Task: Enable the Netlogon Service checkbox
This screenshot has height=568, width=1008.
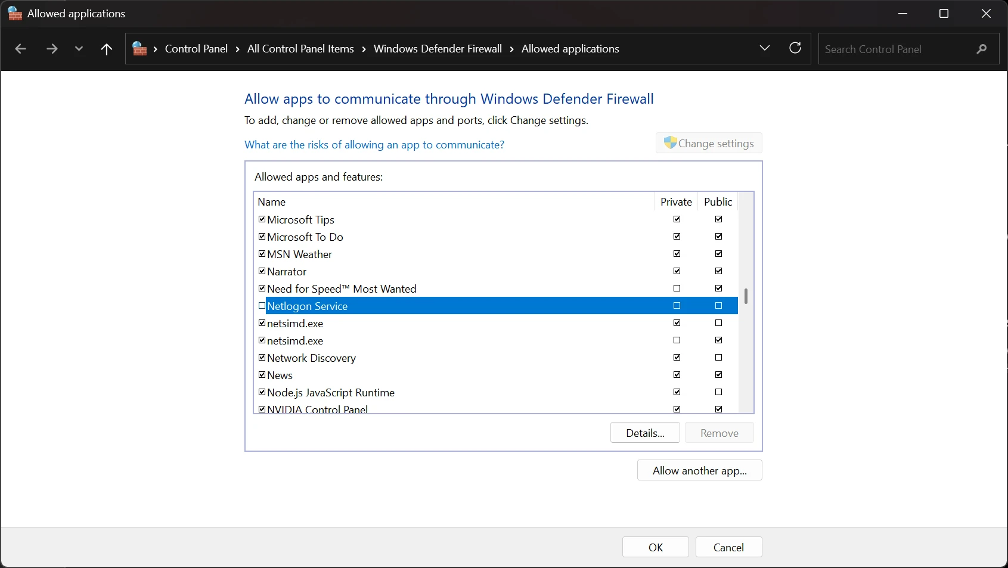Action: pos(262,306)
